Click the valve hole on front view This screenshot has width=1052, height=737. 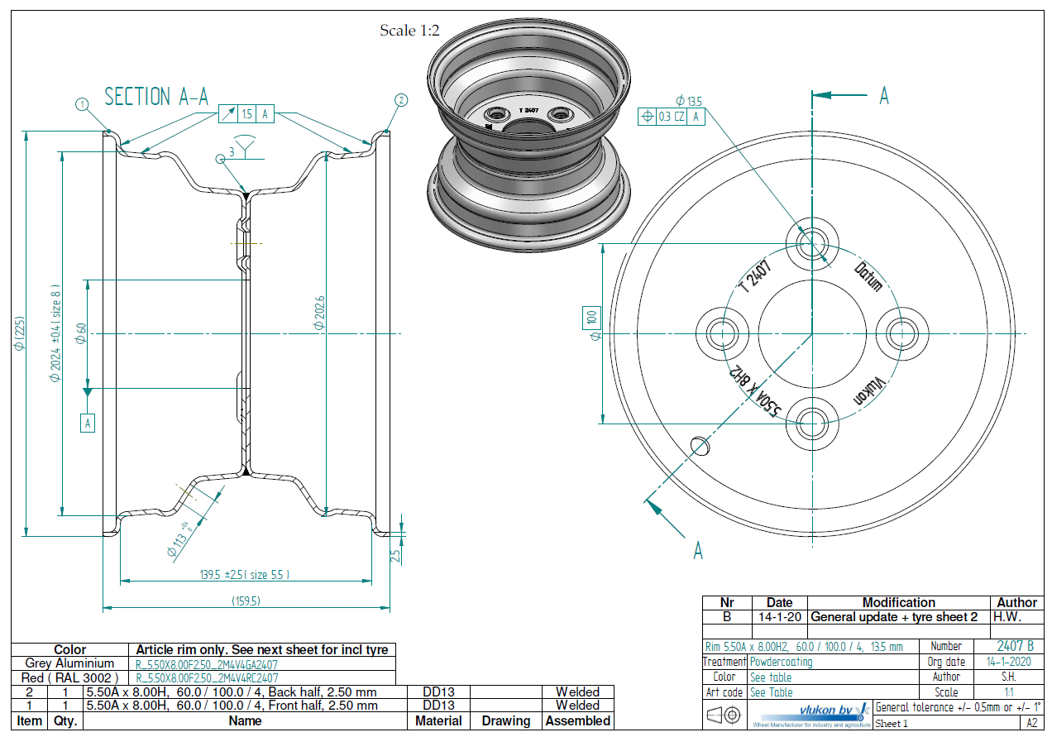pyautogui.click(x=700, y=445)
